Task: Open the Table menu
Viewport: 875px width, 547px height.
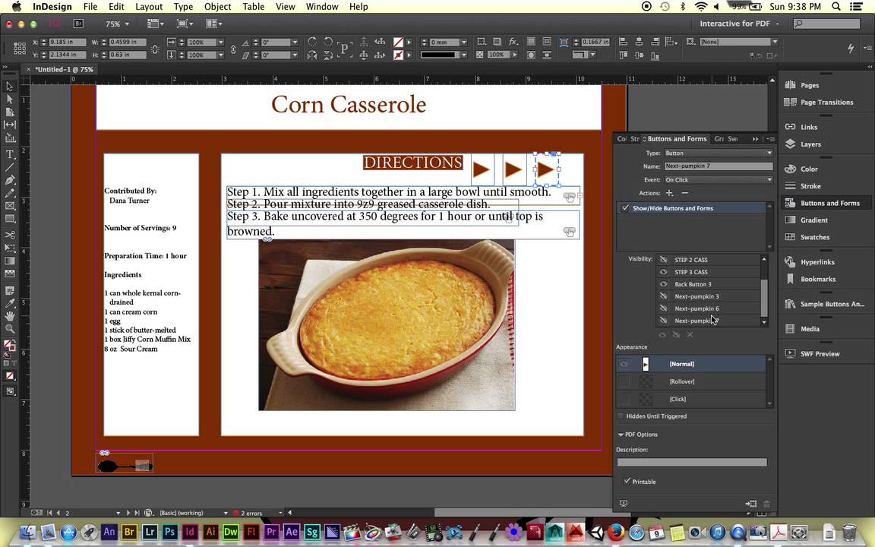Action: pos(254,7)
